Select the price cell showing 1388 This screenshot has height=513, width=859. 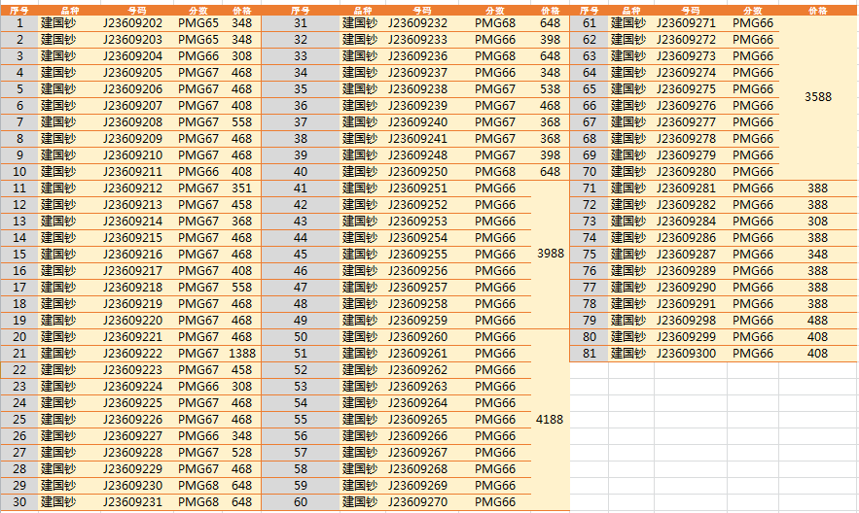pos(242,354)
